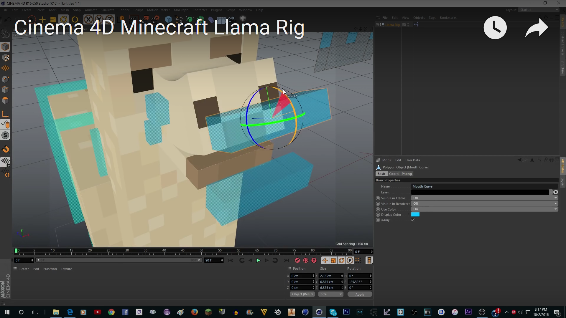Open Attribute Manager Mode menu
The height and width of the screenshot is (318, 566).
[x=386, y=160]
